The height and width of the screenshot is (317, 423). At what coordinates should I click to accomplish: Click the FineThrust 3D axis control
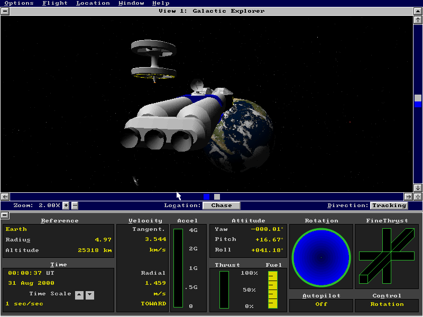[387, 256]
